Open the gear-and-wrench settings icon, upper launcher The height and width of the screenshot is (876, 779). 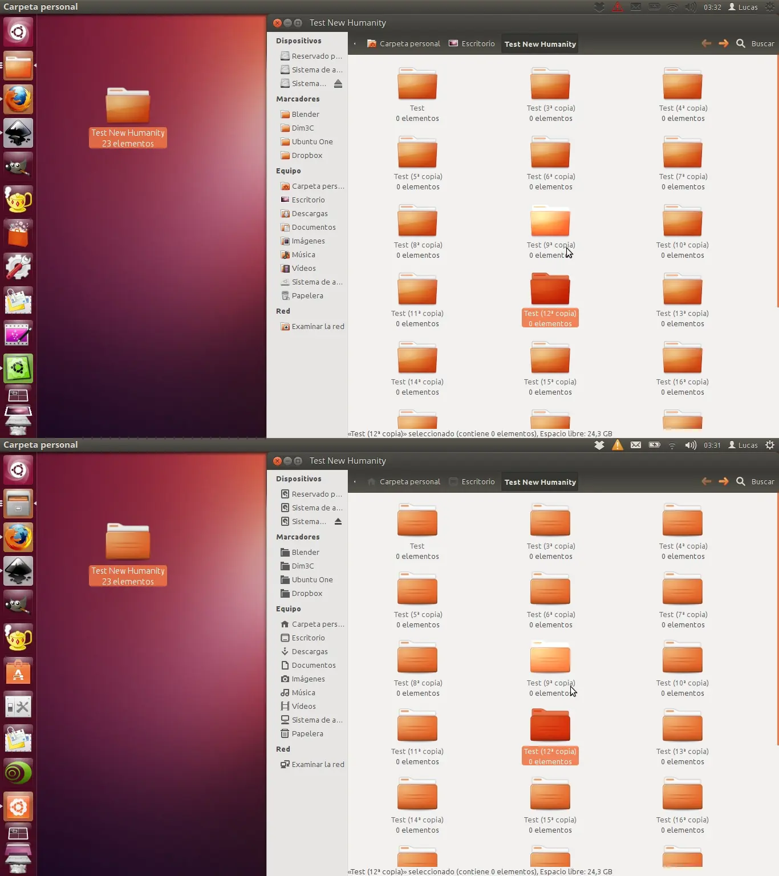pos(18,267)
